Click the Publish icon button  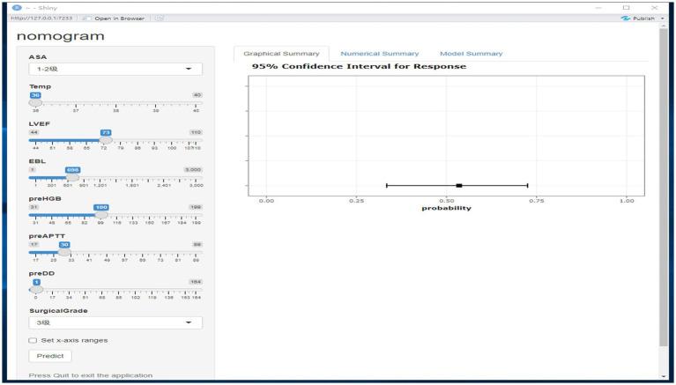tap(628, 18)
